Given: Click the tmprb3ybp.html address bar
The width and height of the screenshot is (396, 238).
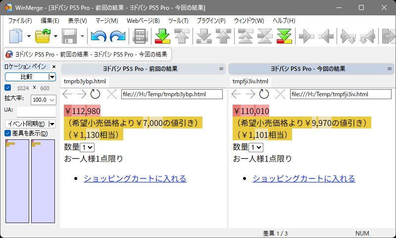Looking at the screenshot, I should pos(172,94).
